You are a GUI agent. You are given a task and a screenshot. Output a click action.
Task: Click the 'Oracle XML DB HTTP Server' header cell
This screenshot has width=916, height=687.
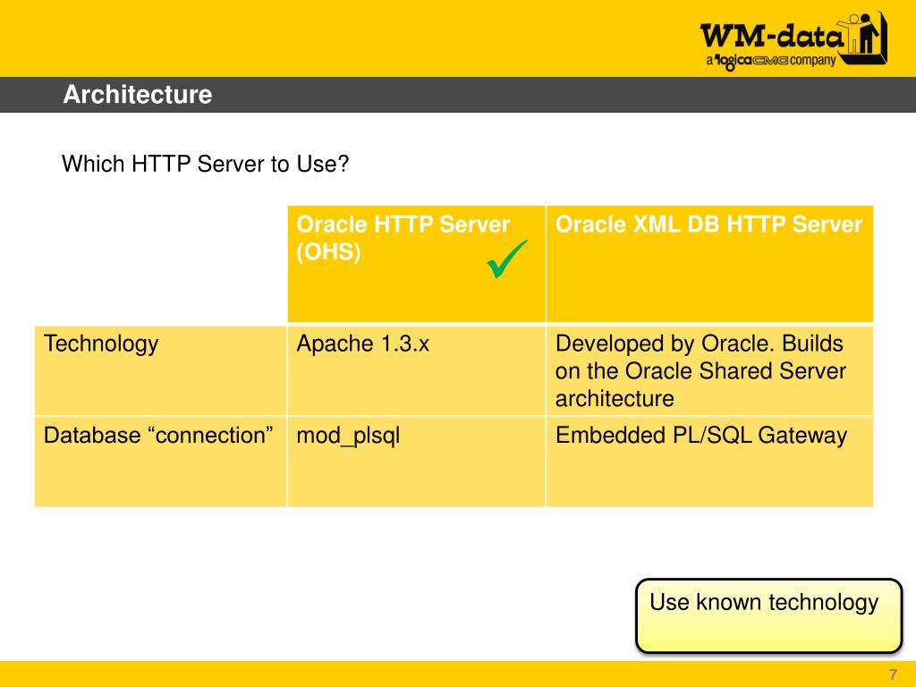(x=709, y=264)
